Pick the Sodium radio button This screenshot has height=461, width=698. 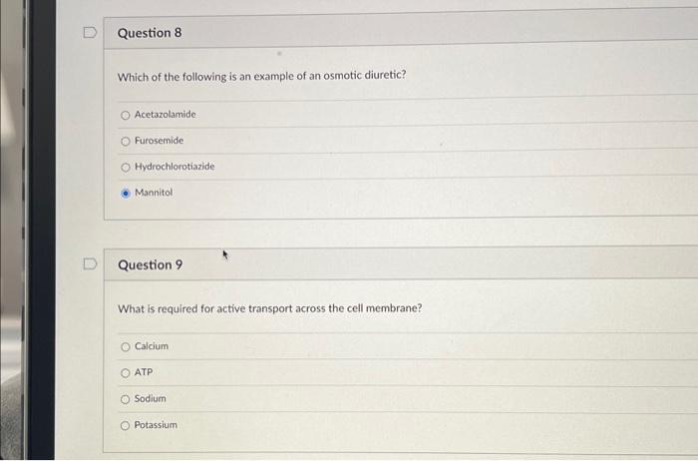126,399
